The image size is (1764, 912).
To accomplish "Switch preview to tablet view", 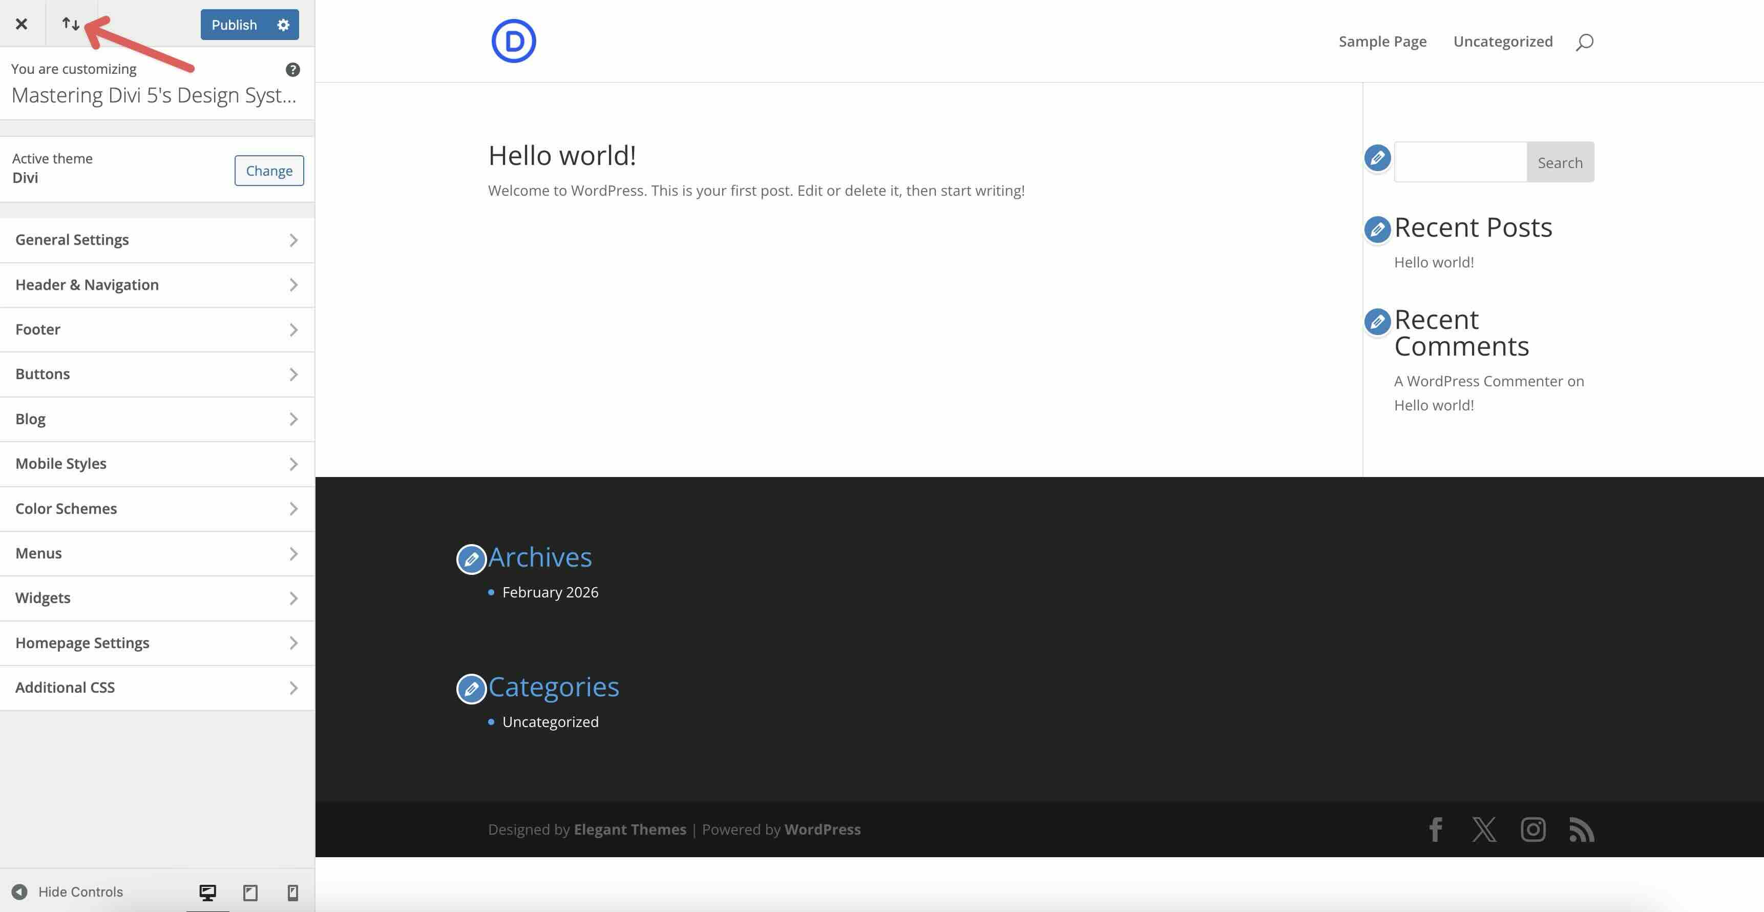I will [x=250, y=892].
